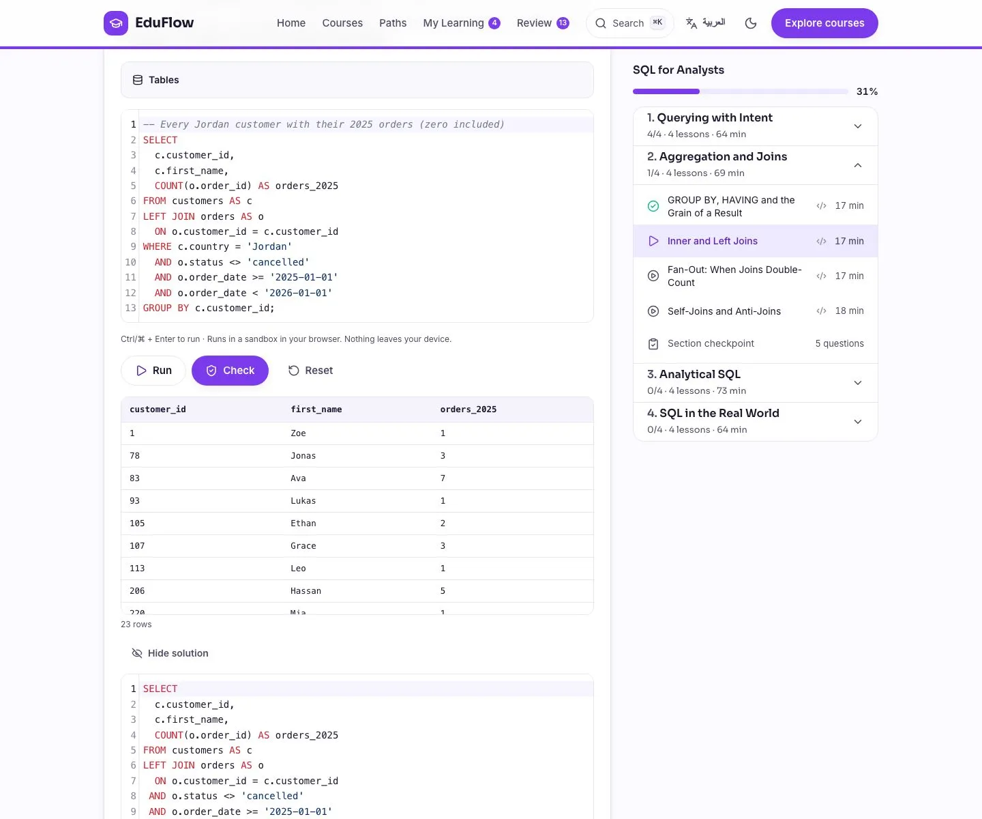Click the SQL for Analysts progress bar
The image size is (982, 819).
tap(741, 91)
